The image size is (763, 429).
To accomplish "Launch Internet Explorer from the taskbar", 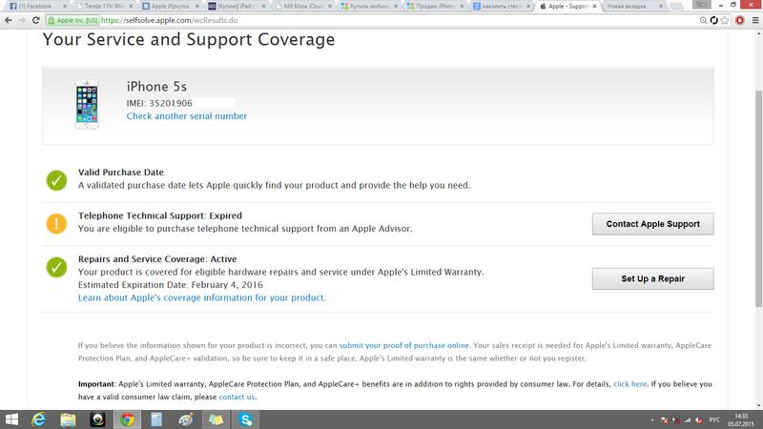I will pyautogui.click(x=38, y=419).
